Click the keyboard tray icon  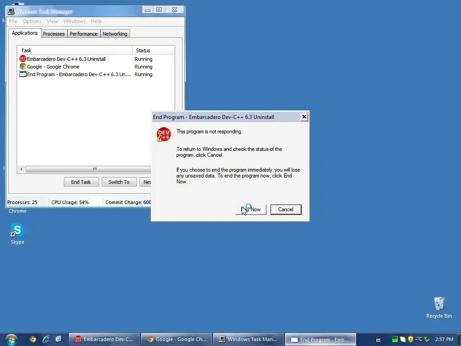tap(378, 340)
